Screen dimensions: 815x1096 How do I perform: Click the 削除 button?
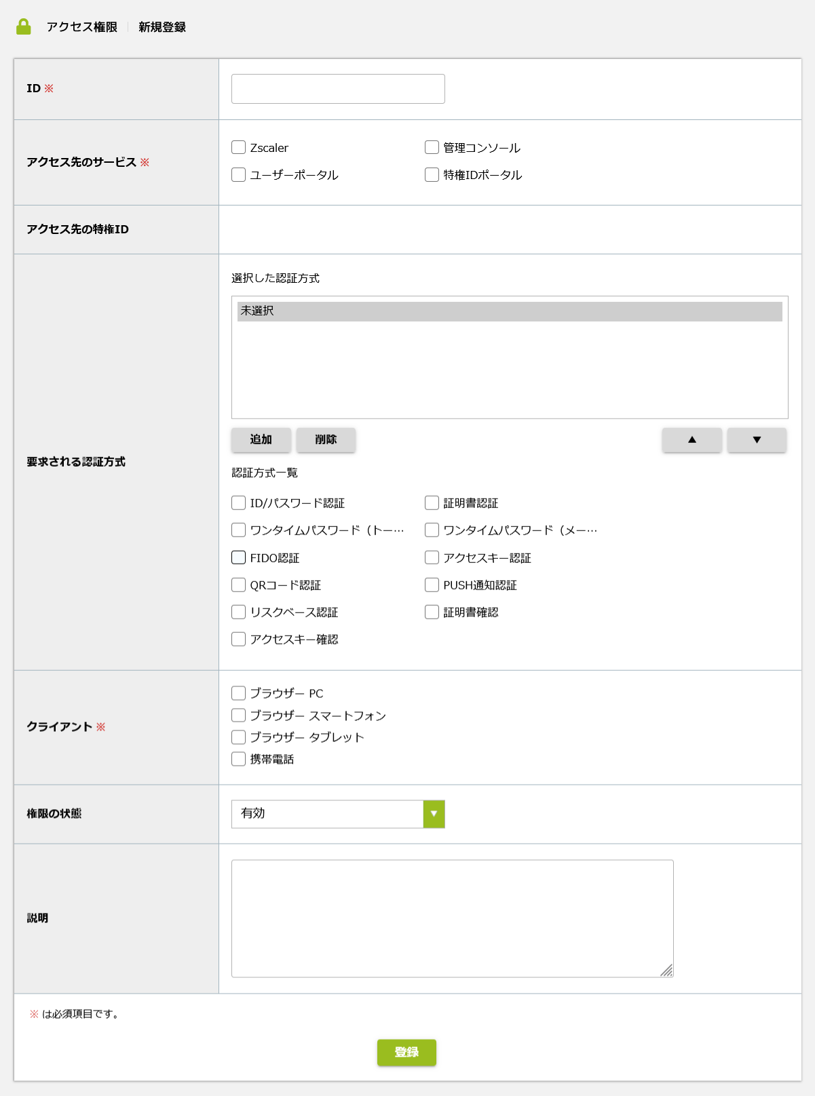(326, 439)
